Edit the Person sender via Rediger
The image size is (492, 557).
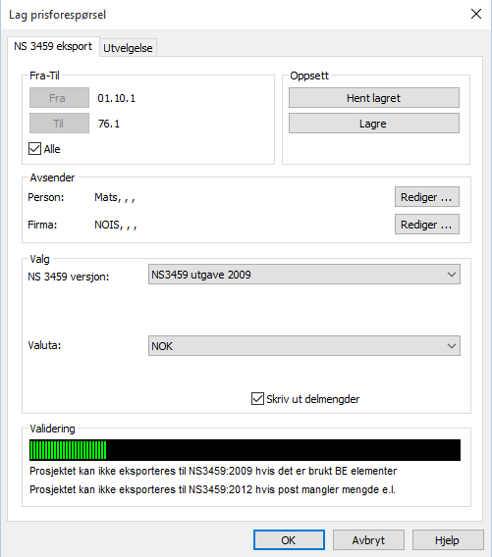[427, 197]
